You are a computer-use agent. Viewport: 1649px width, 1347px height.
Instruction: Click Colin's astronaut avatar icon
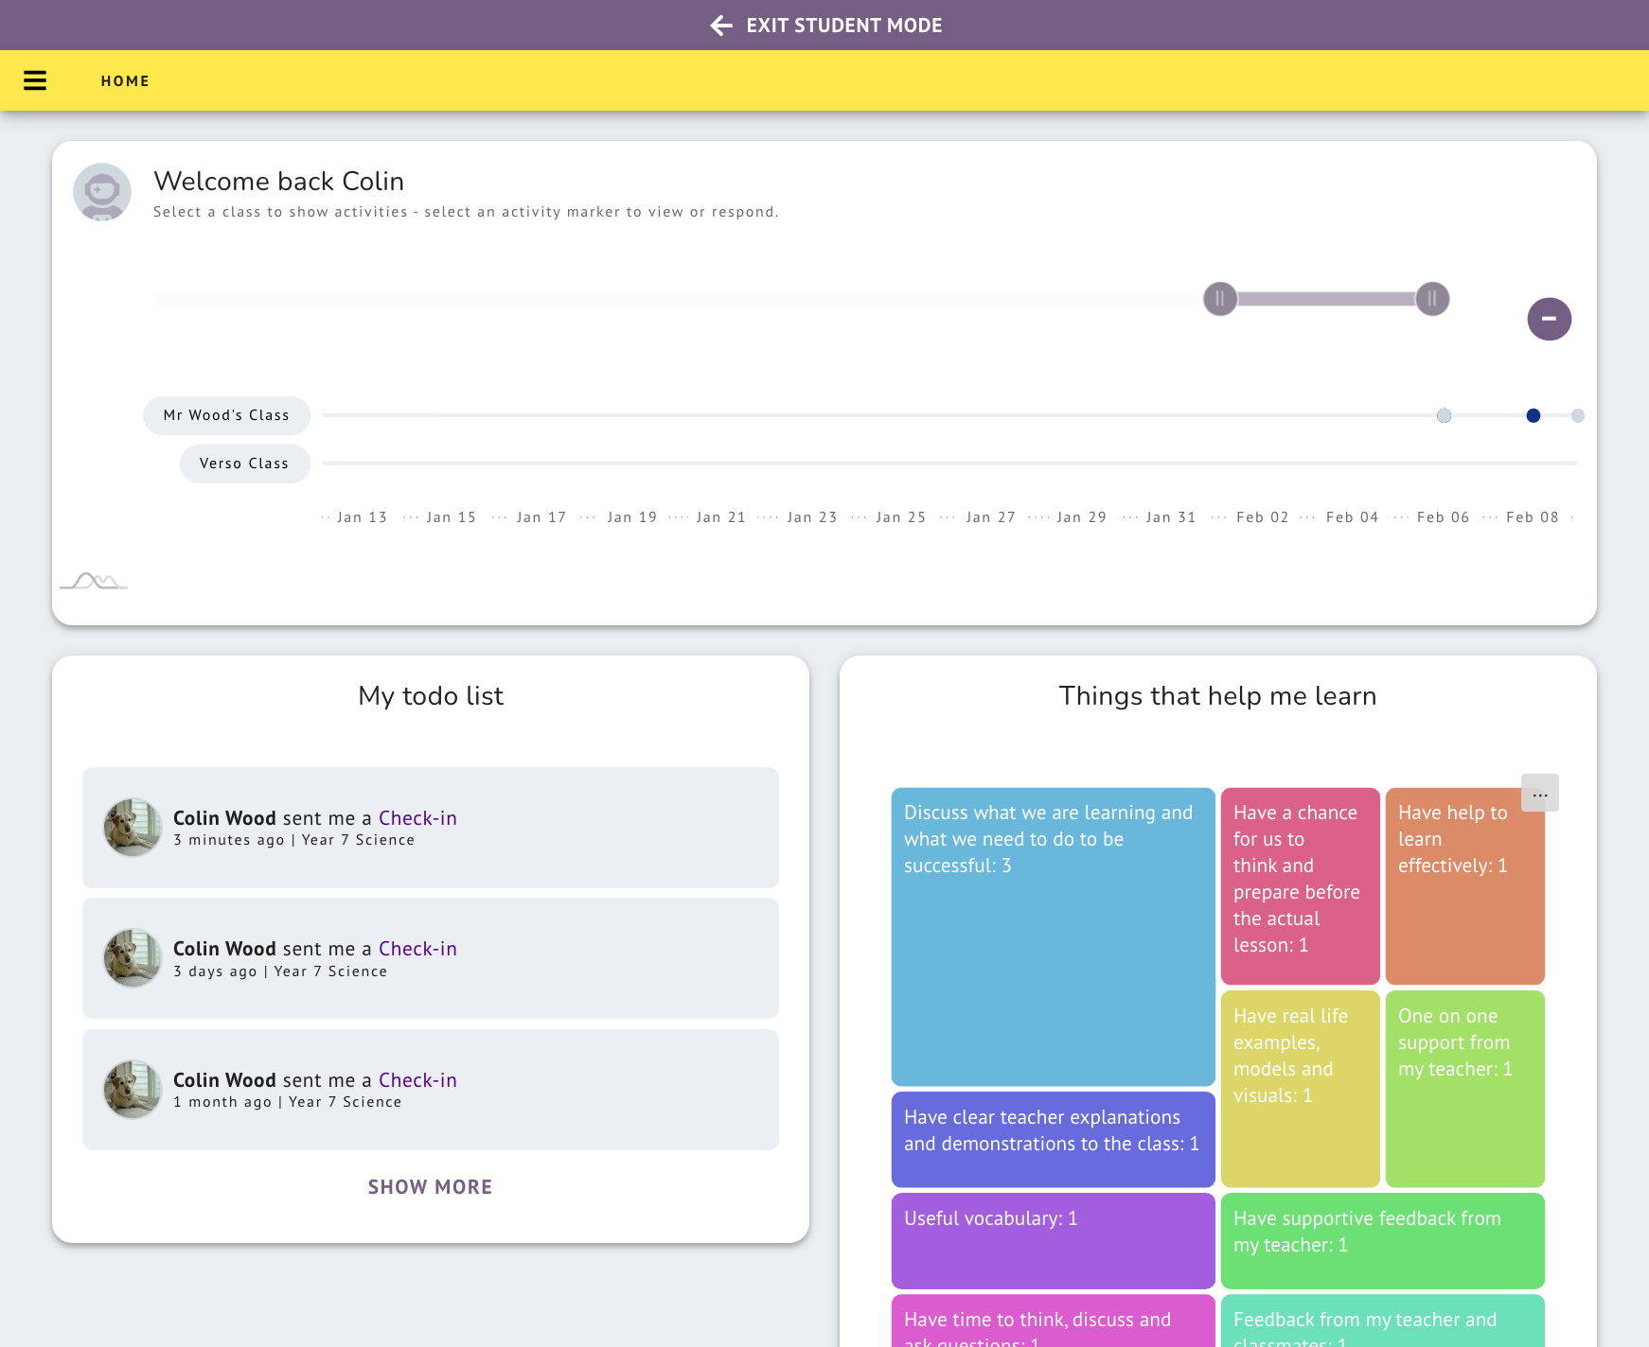102,192
